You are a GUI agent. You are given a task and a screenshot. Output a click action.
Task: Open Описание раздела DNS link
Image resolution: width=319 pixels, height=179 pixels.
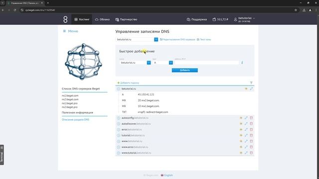click(x=75, y=119)
